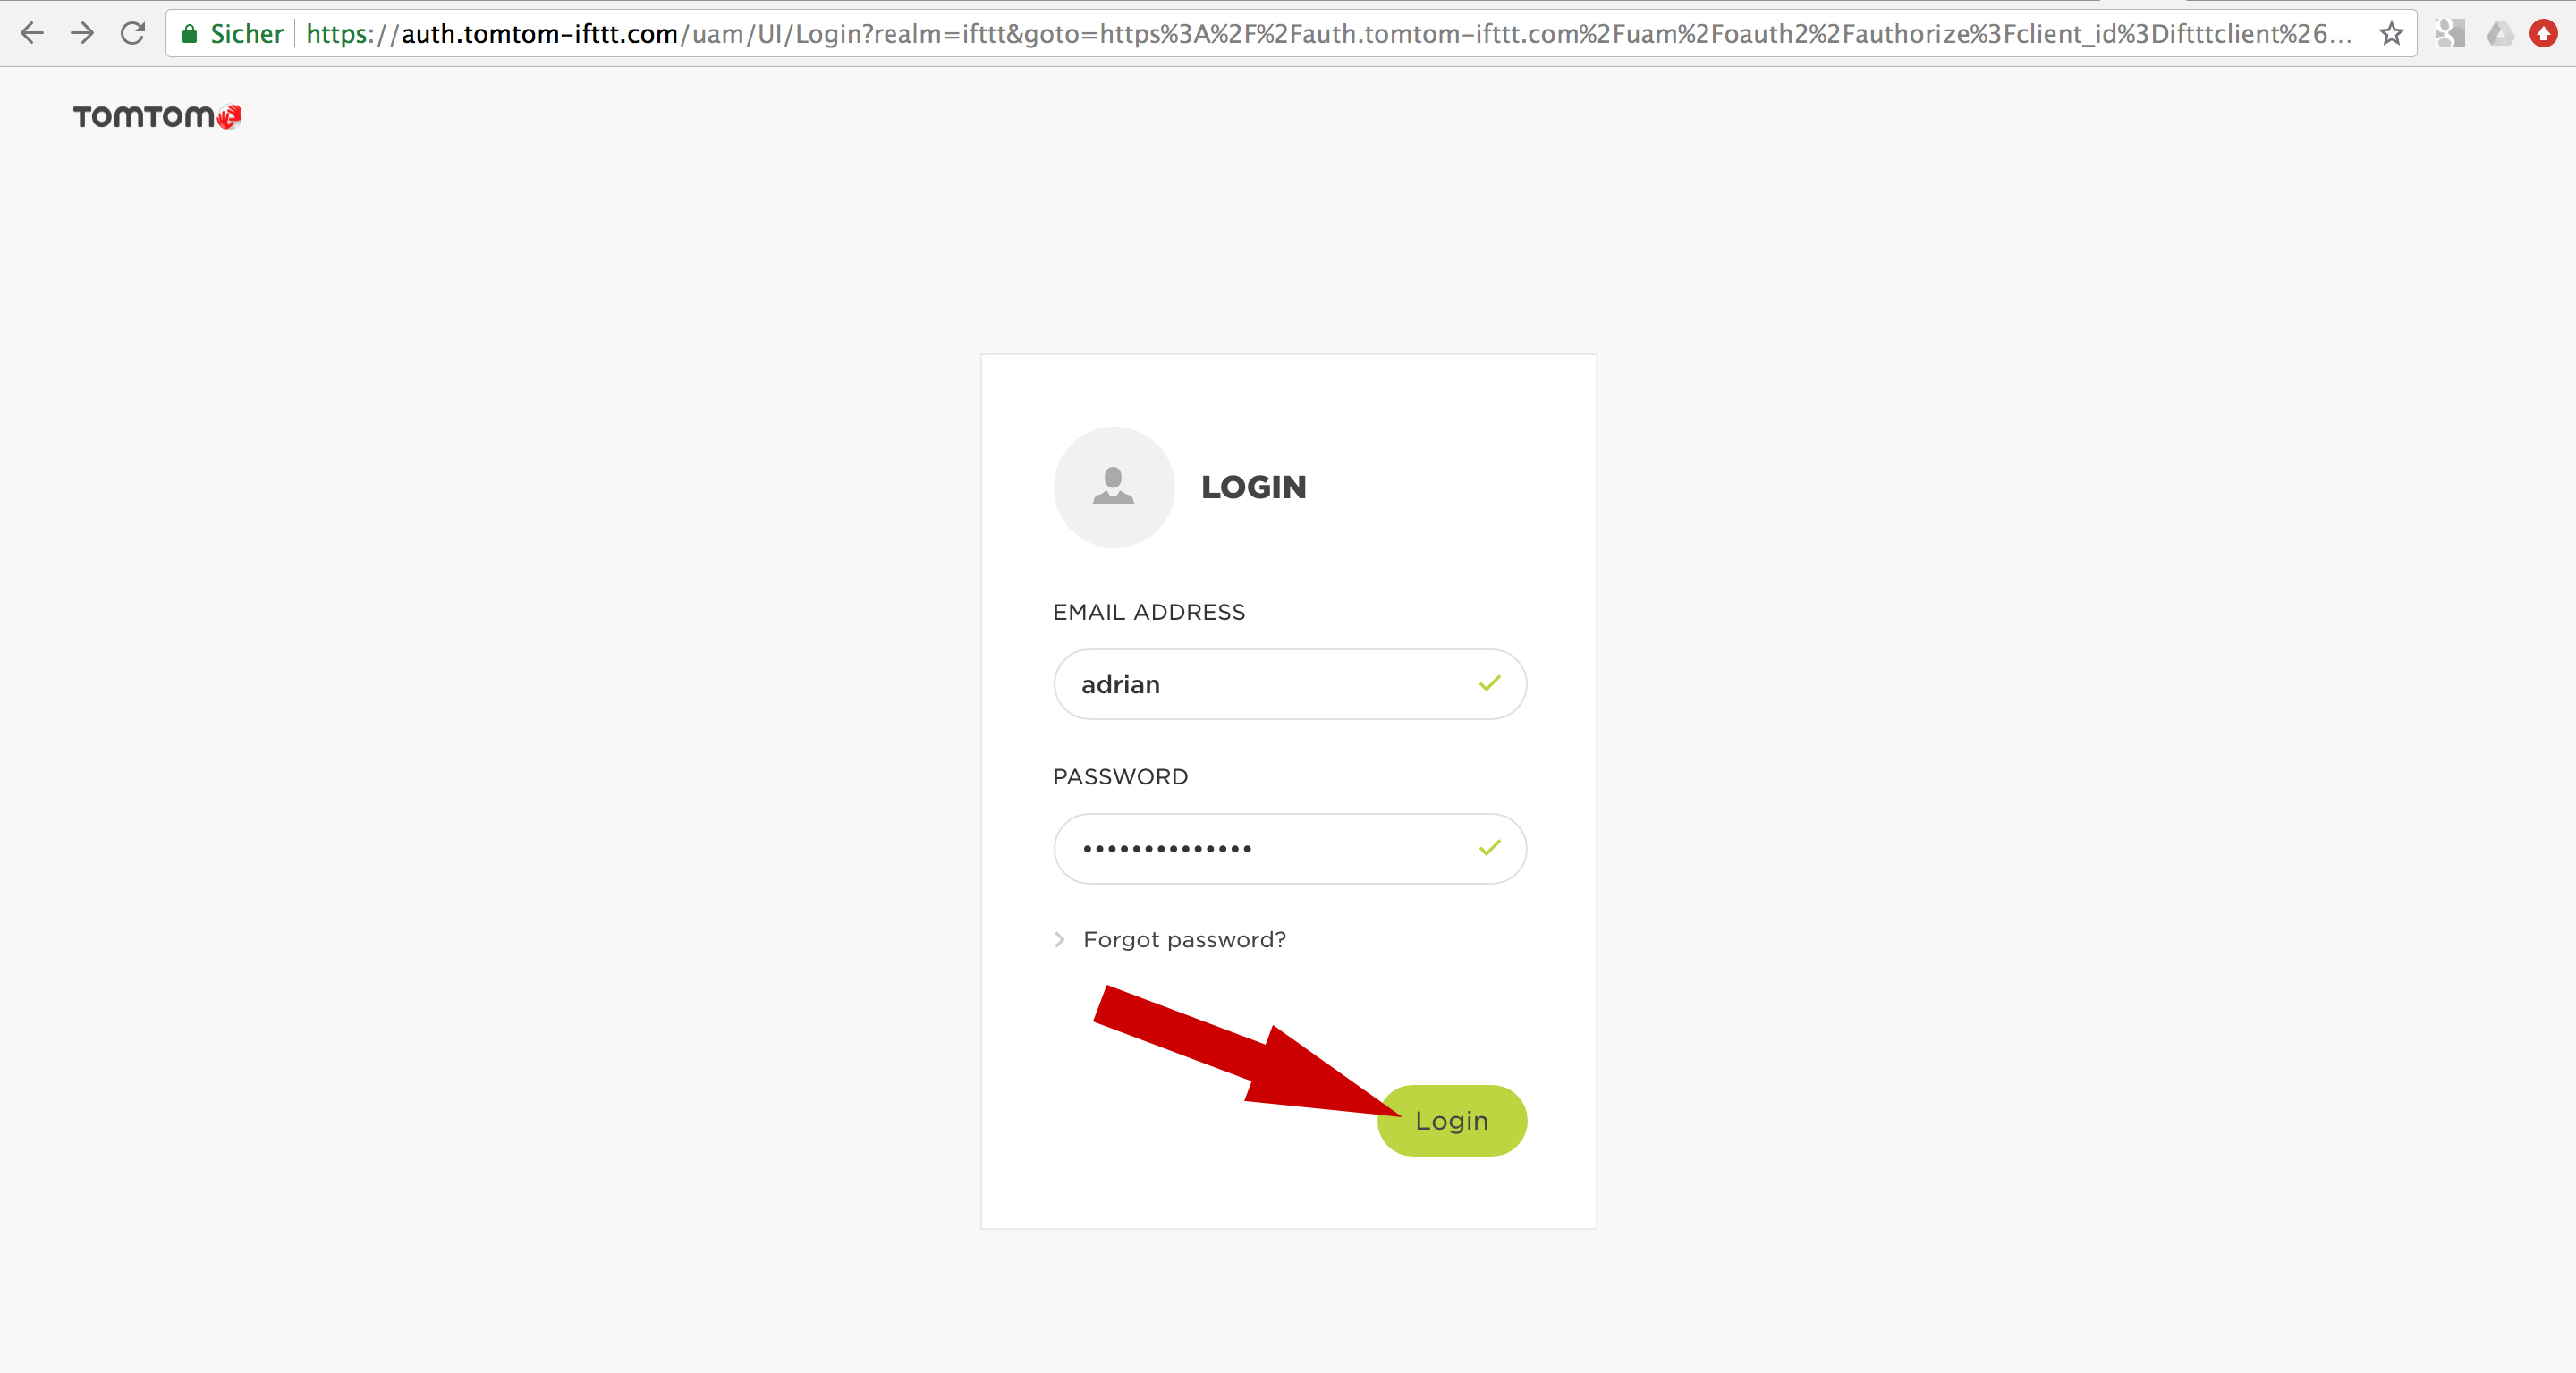Click the user avatar silhouette icon
Viewport: 2576px width, 1373px height.
[1114, 487]
